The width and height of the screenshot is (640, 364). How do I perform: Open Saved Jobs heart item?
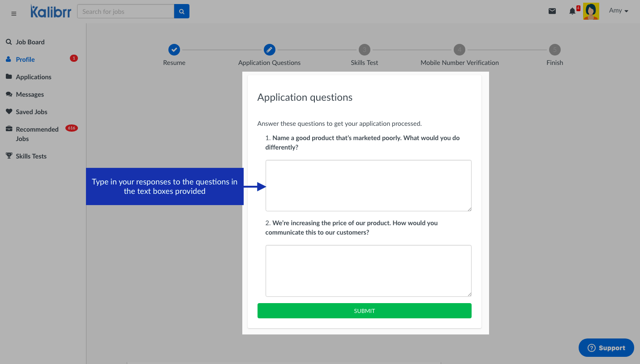(31, 112)
